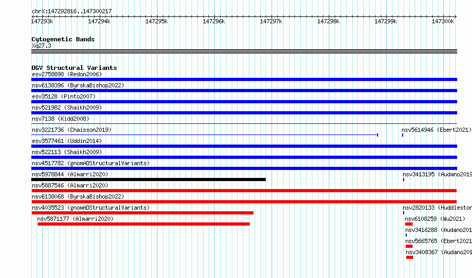This screenshot has width=472, height=278.
Task: Click the 147300k ruler tick label
Action: (443, 21)
